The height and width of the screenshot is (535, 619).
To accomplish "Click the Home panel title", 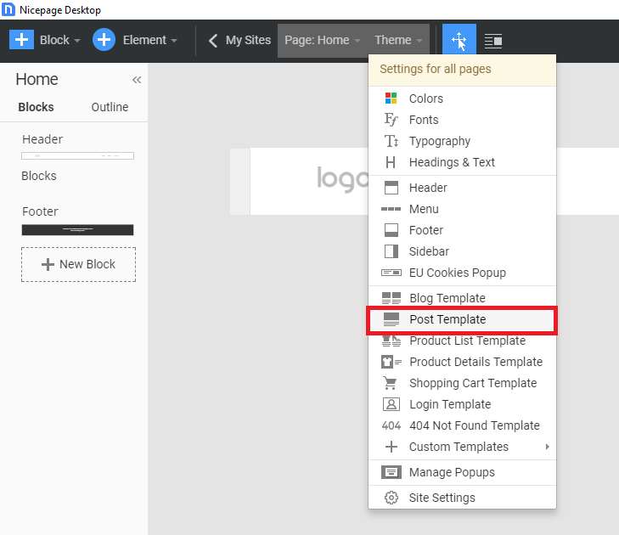I will click(37, 79).
